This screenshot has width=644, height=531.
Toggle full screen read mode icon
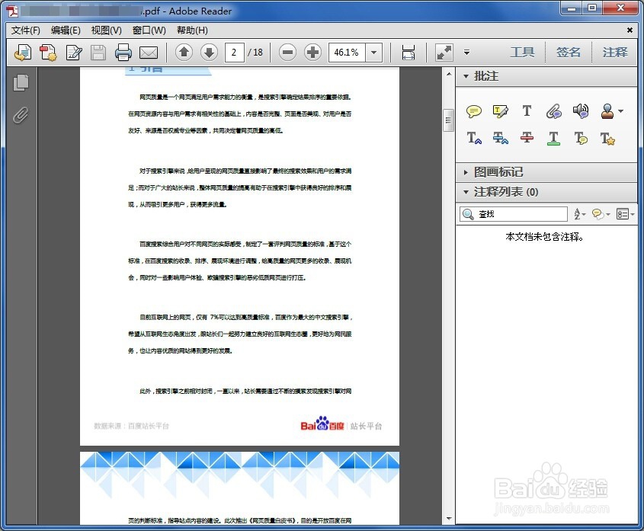point(444,53)
